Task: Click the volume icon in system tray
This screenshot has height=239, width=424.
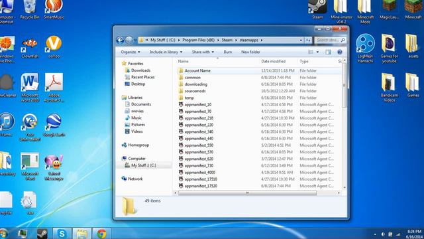Action: (x=383, y=234)
